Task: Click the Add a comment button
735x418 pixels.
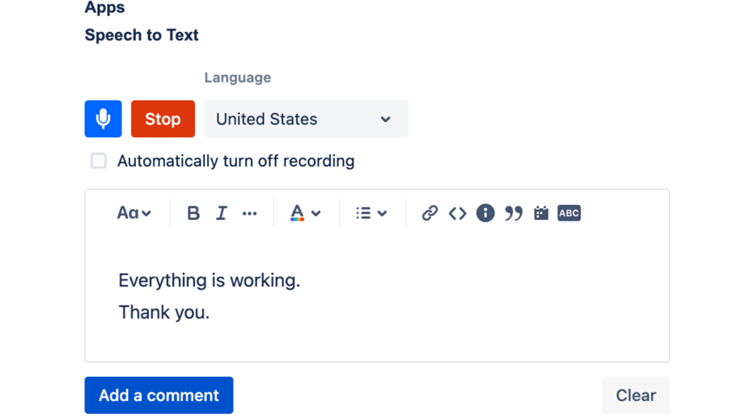Action: click(159, 395)
